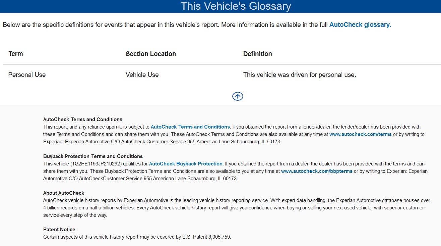
Task: Click the Term column header
Action: [x=16, y=54]
